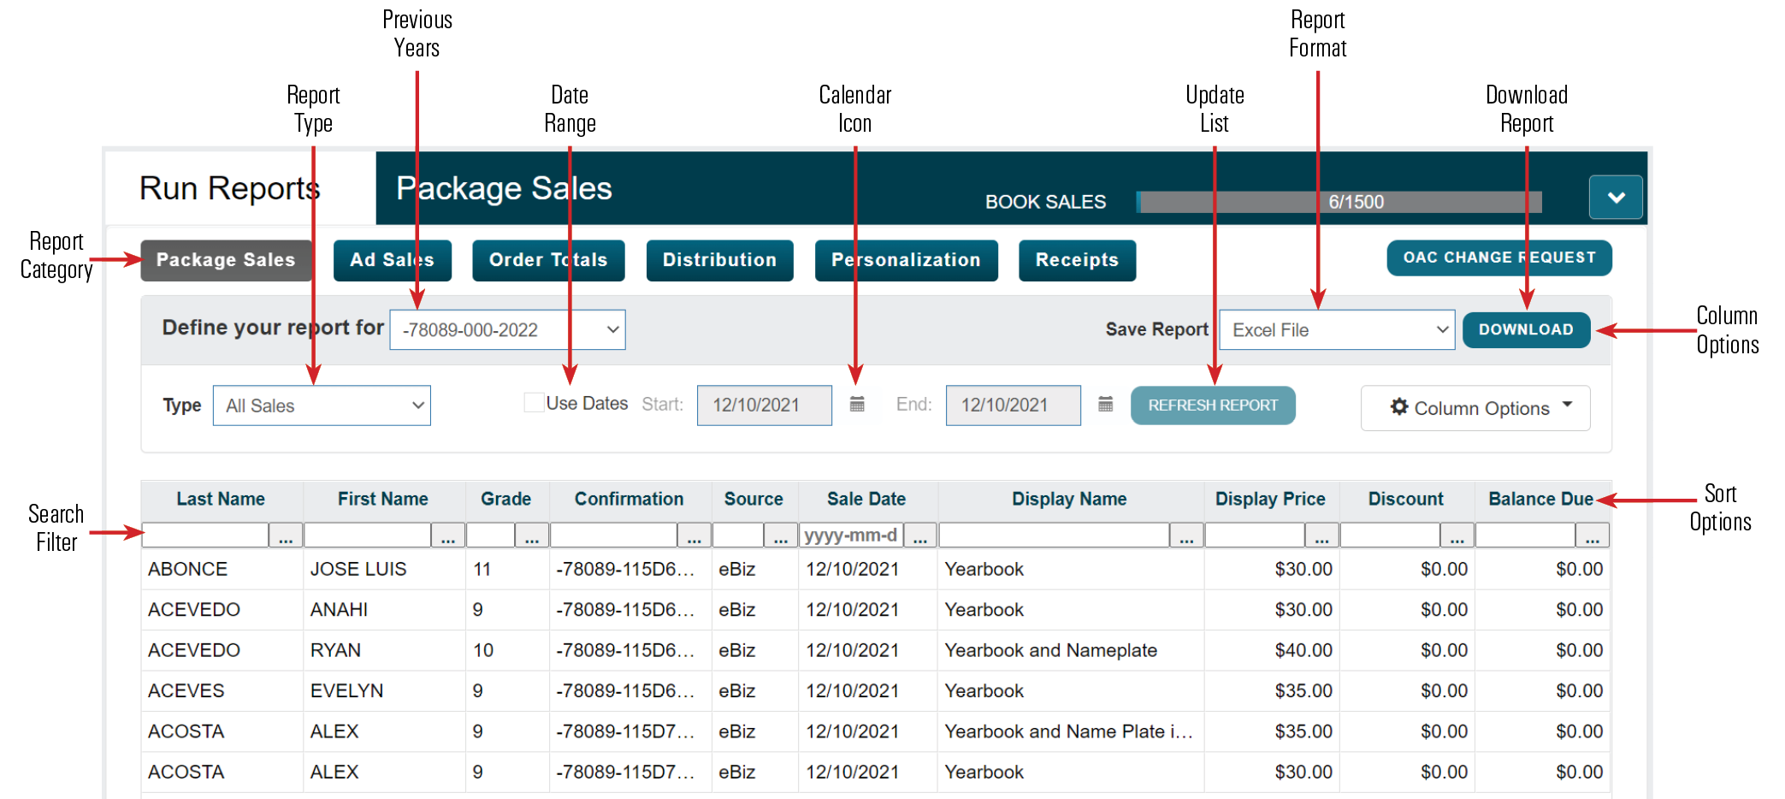This screenshot has height=799, width=1785.
Task: Open Balance Due filter options ellipsis
Action: 1592,536
